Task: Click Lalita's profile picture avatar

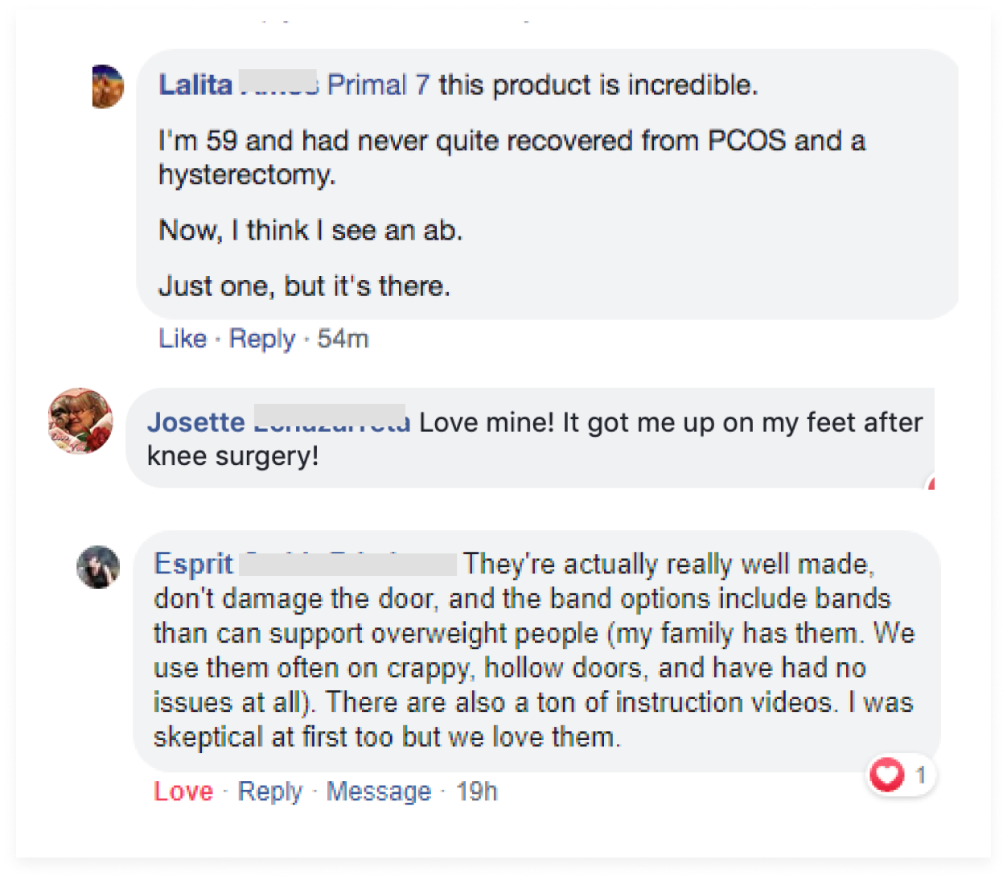Action: (108, 87)
